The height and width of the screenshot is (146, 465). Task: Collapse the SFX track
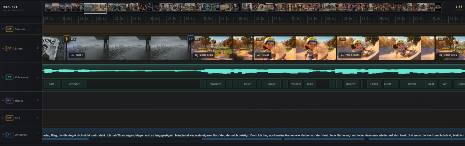point(3,118)
